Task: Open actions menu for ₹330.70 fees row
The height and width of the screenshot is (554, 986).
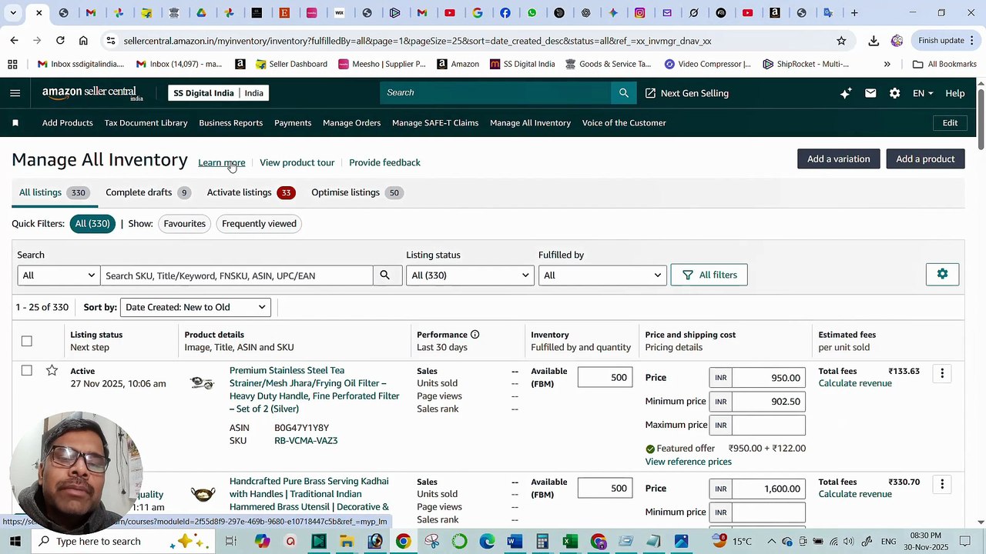Action: (942, 485)
